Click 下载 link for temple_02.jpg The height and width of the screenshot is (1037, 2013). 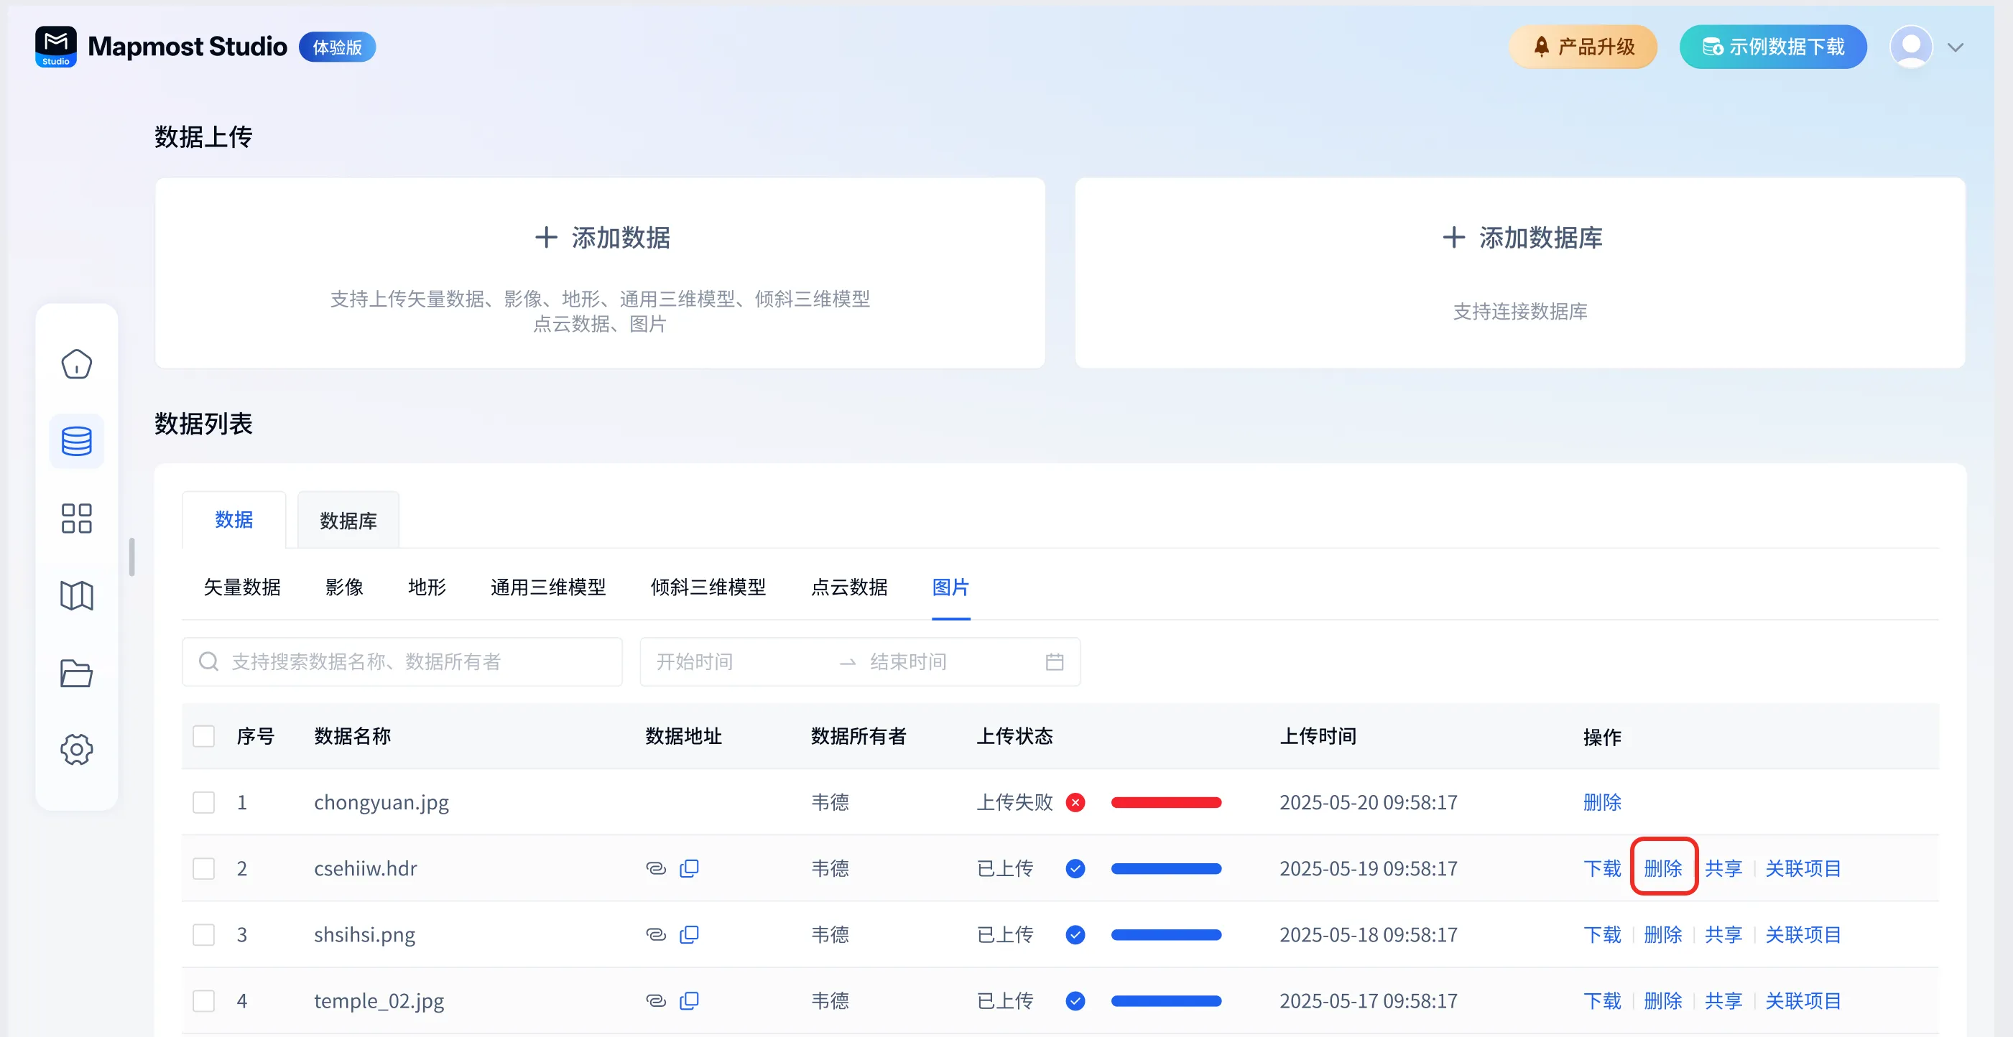tap(1602, 1001)
